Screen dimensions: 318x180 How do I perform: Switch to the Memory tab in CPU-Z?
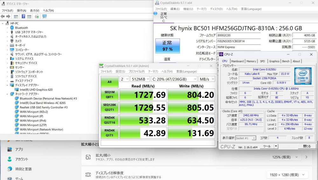click(x=251, y=61)
